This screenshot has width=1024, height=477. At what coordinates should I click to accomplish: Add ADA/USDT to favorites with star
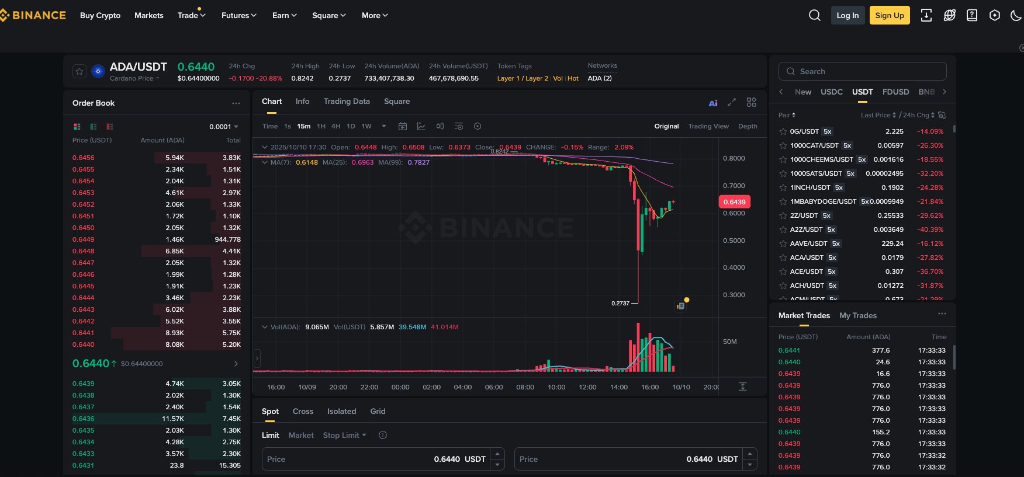79,71
